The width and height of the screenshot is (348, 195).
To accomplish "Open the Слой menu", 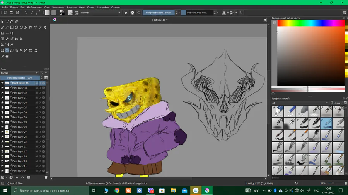I will (x=47, y=7).
